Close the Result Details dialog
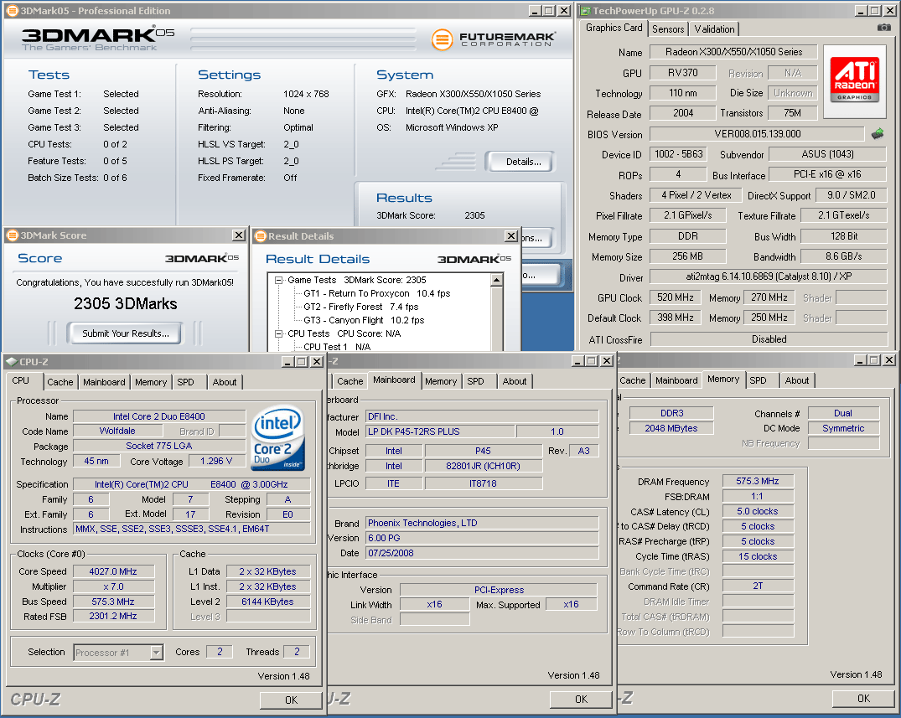 [x=510, y=235]
